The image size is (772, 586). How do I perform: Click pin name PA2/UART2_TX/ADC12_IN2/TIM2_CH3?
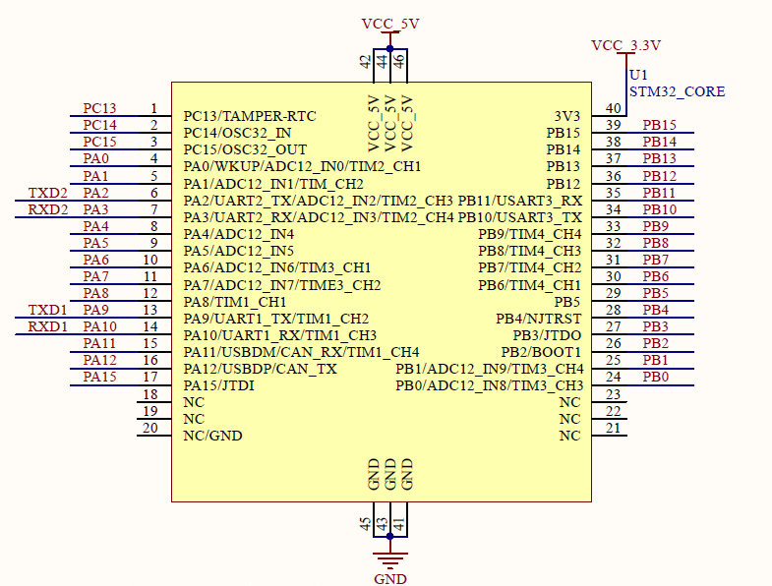[318, 201]
